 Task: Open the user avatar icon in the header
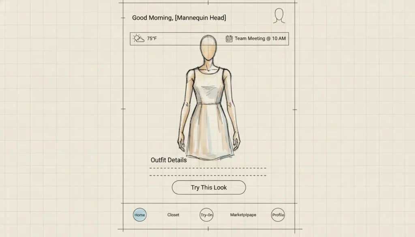point(279,16)
